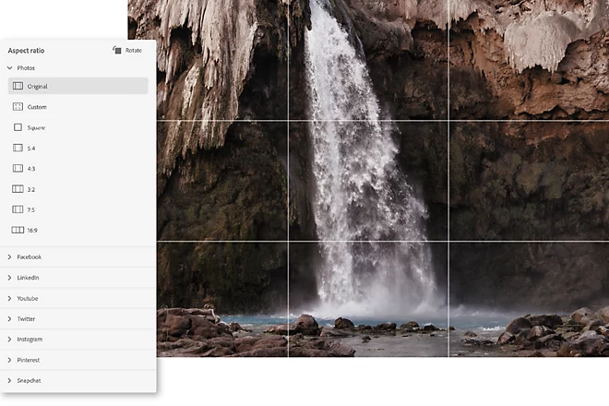Click the Rotate icon in the panel header
The height and width of the screenshot is (406, 609).
pyautogui.click(x=117, y=50)
